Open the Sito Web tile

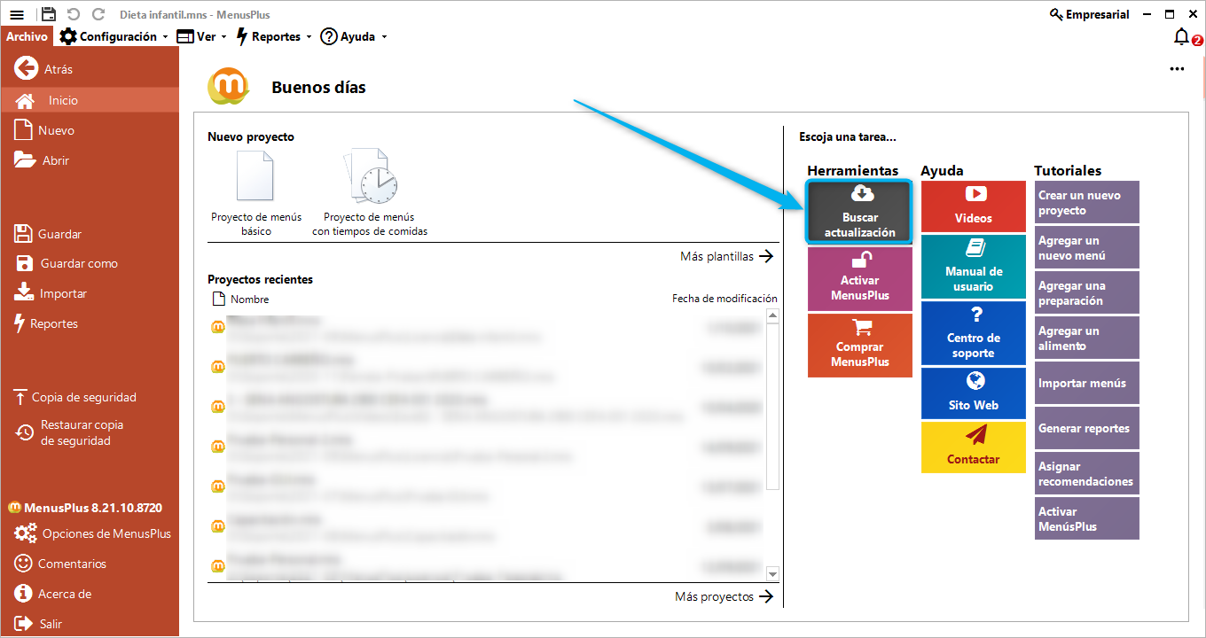click(974, 393)
